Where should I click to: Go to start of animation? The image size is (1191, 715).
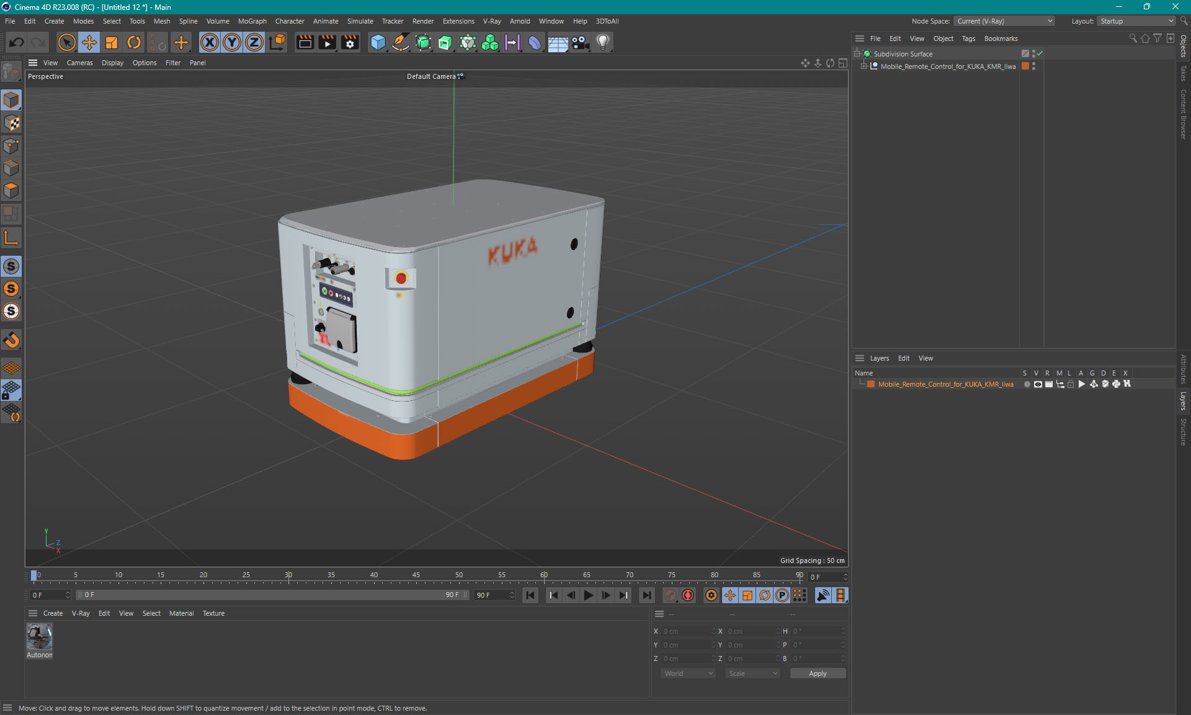[x=530, y=595]
